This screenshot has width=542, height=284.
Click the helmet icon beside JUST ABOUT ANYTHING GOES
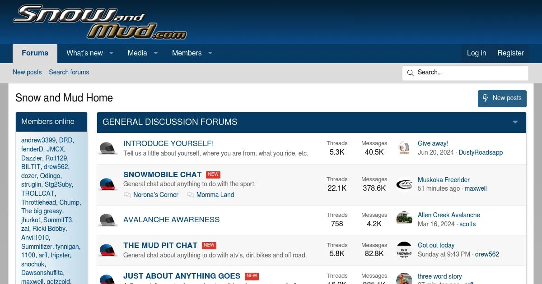point(107,279)
